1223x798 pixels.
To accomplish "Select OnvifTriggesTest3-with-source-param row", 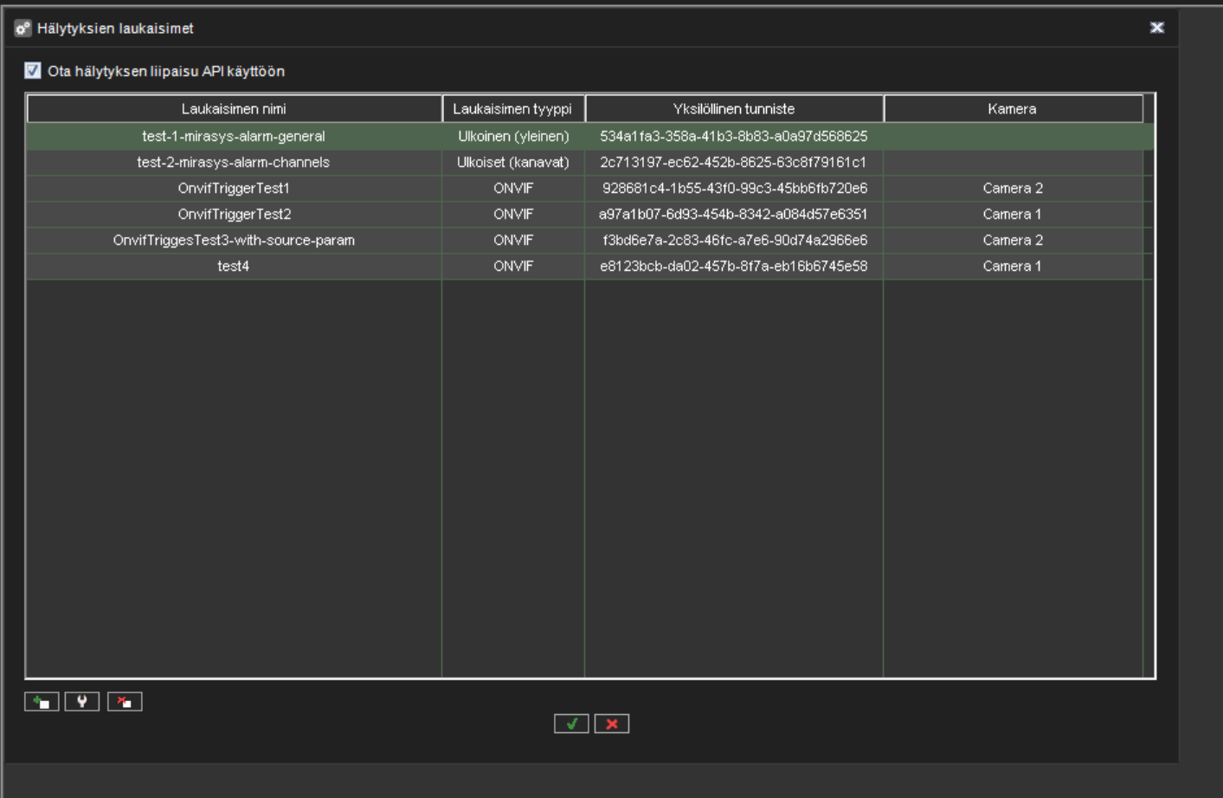I will tap(234, 240).
